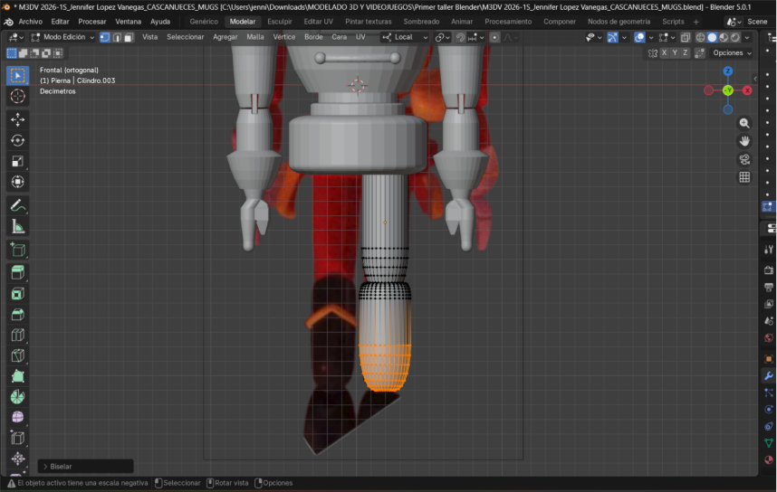
Task: Switch to camera view icon
Action: [x=744, y=159]
